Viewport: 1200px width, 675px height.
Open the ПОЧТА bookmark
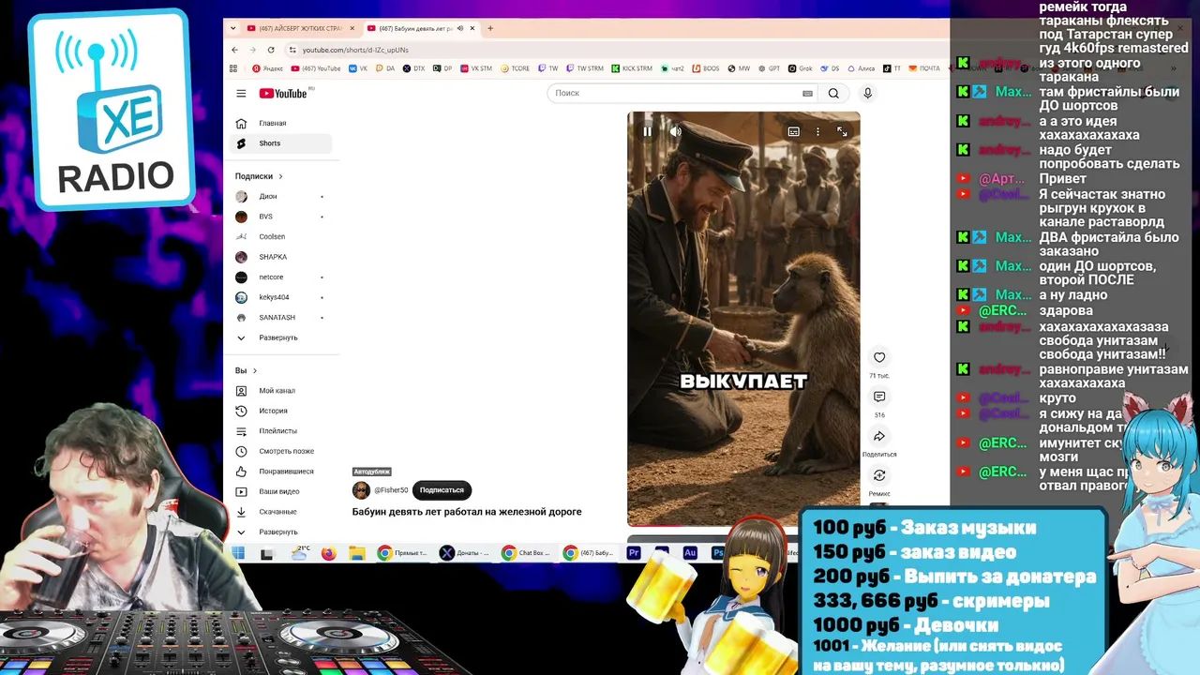923,68
